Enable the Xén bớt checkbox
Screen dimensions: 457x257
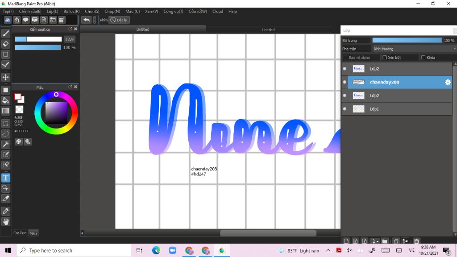coord(384,58)
